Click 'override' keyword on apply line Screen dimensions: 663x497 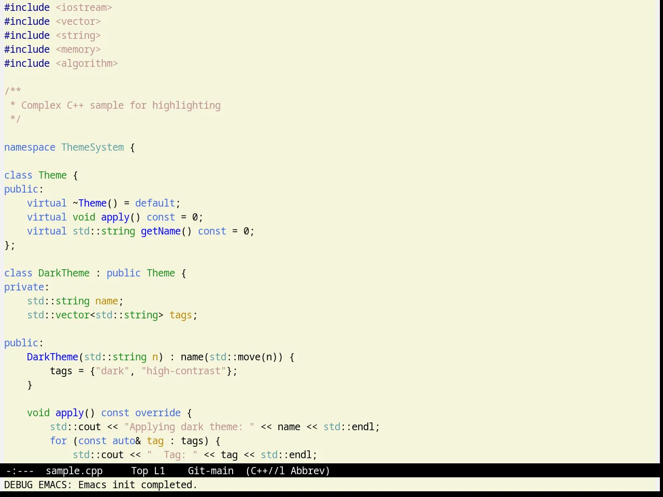[158, 413]
